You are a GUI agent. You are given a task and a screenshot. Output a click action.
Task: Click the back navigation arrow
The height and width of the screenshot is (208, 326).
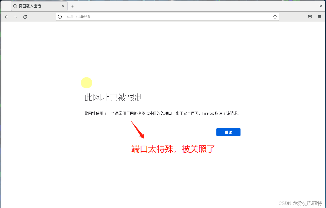tap(6, 17)
